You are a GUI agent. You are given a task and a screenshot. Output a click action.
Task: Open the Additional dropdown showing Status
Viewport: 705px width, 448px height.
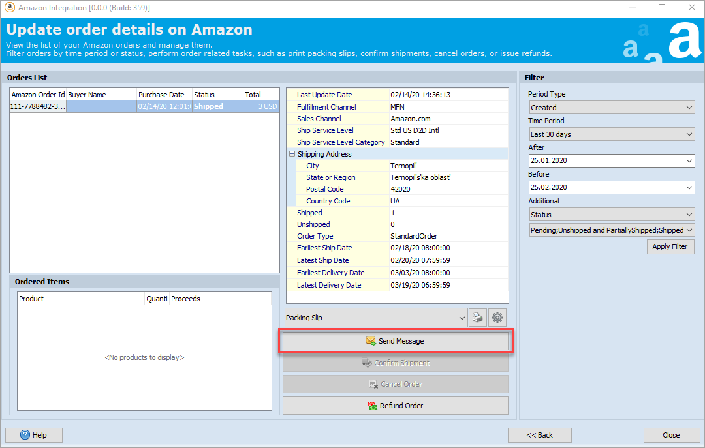point(612,215)
